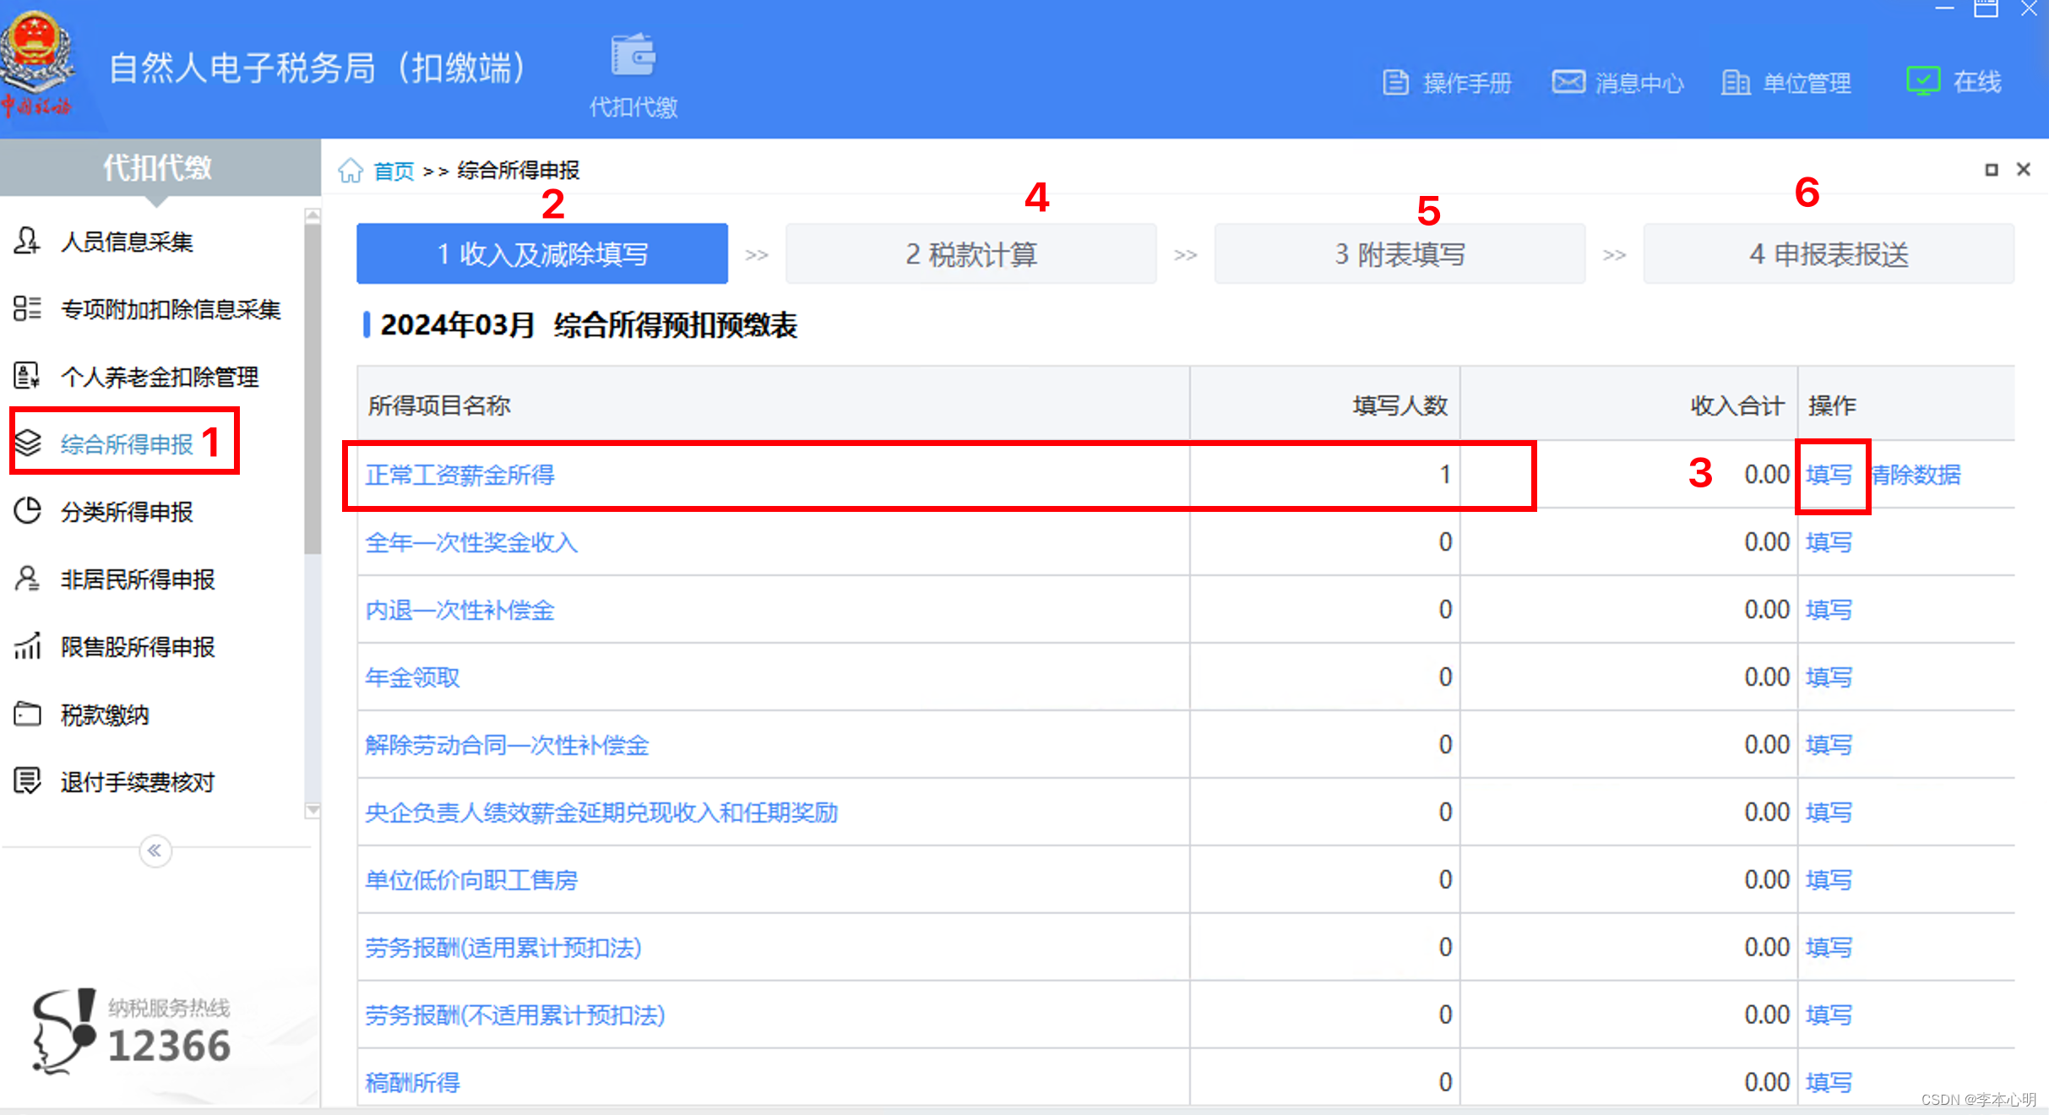Go to 4 申报表报送 step tab
The width and height of the screenshot is (2049, 1115).
(1829, 254)
